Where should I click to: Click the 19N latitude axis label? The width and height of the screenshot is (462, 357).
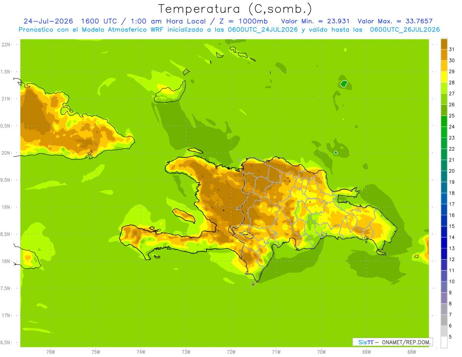pyautogui.click(x=6, y=207)
